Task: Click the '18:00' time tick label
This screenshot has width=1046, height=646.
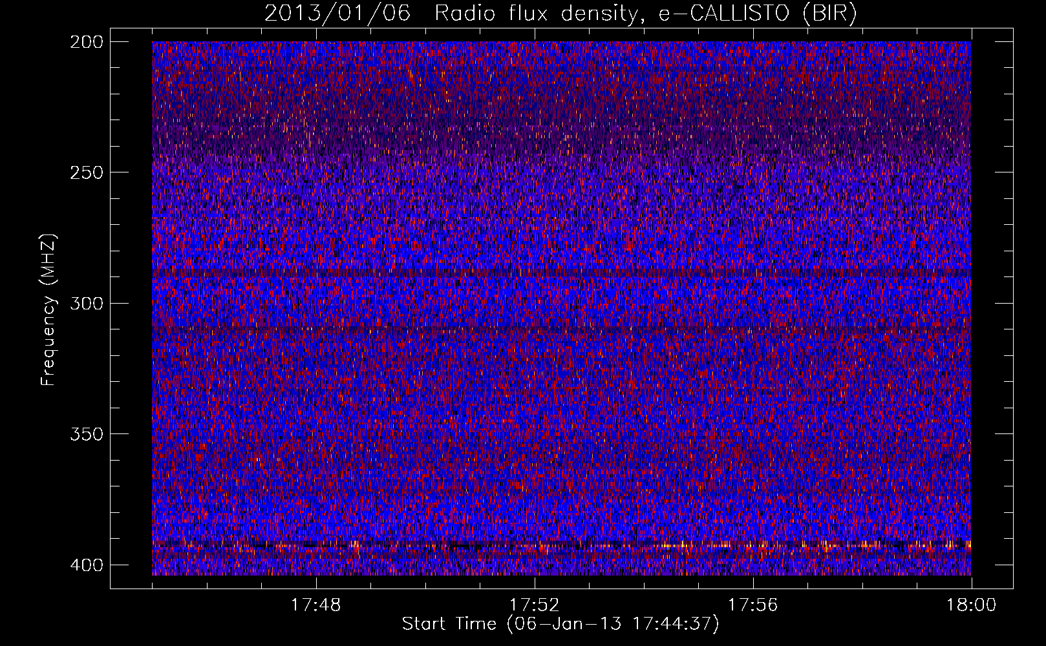Action: tap(971, 605)
